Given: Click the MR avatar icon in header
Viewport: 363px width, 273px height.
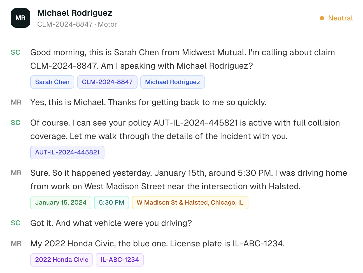Looking at the screenshot, I should coord(20,18).
